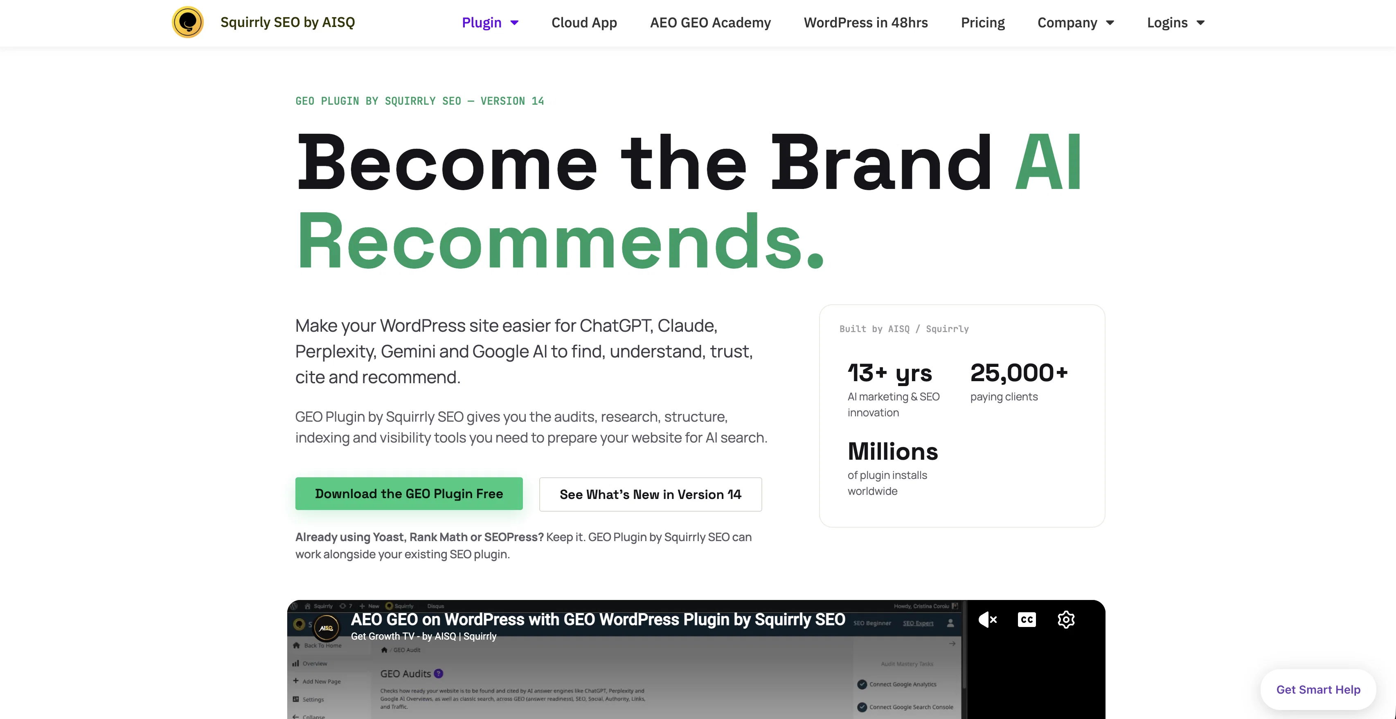Viewport: 1396px width, 719px height.
Task: Unmute the video with the speaker icon
Action: tap(987, 619)
